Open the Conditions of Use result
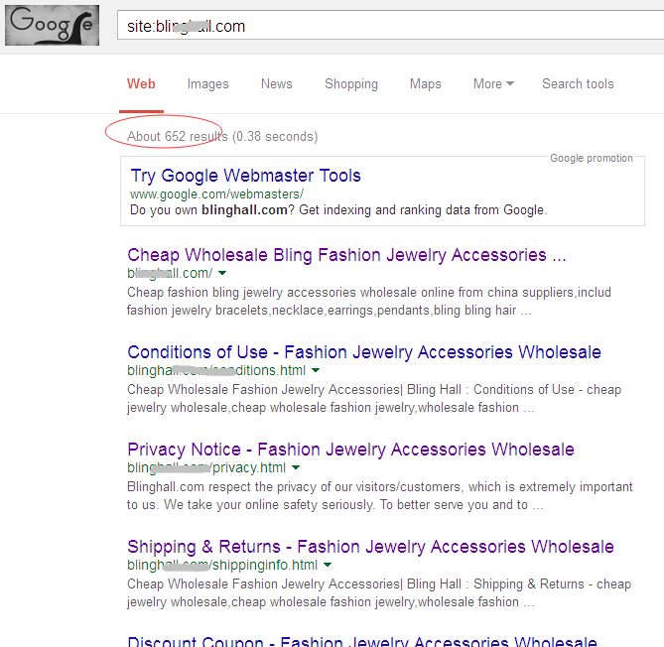Image resolution: width=664 pixels, height=647 pixels. click(364, 352)
